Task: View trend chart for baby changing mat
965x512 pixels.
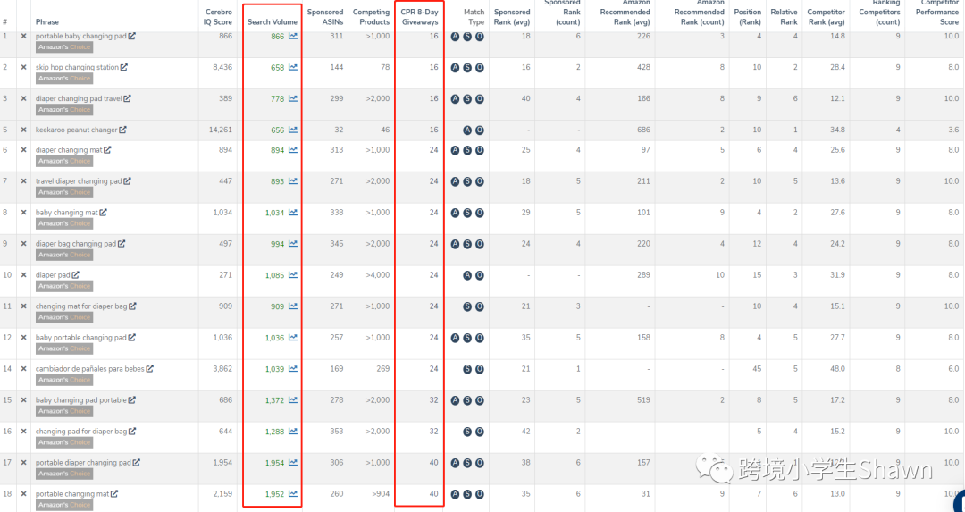Action: [x=293, y=213]
